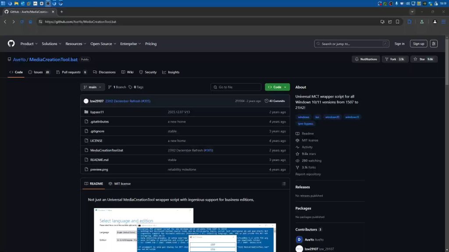Viewport: 449px width, 252px height.
Task: Select the Code repository tab
Action: point(16,72)
